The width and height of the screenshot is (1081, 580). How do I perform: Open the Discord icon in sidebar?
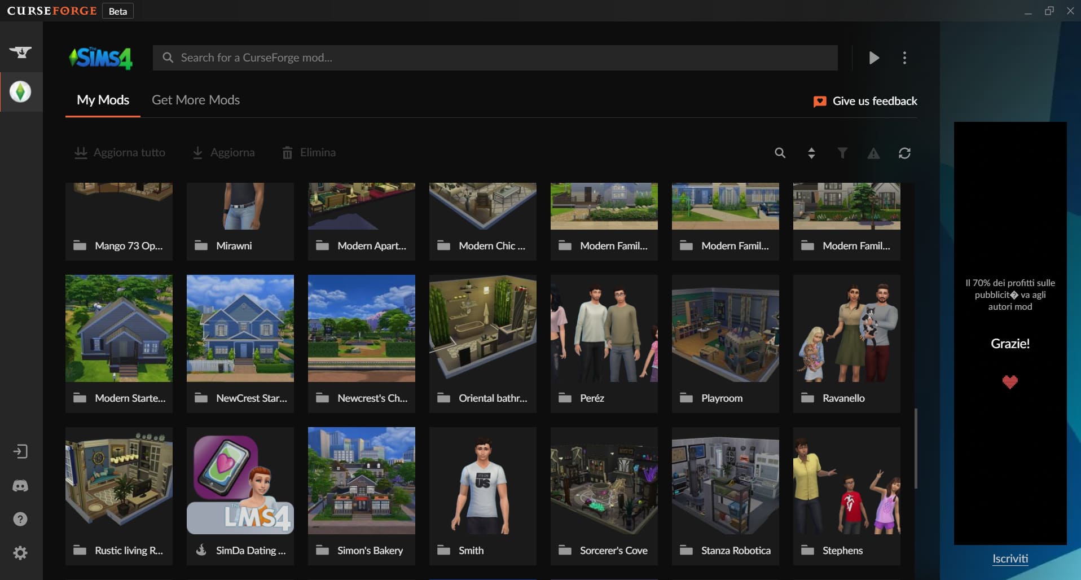(20, 486)
